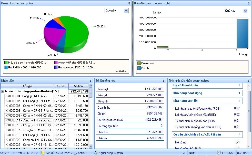Click the Nhắc việc scrollbar down arrow

click(x=90, y=146)
